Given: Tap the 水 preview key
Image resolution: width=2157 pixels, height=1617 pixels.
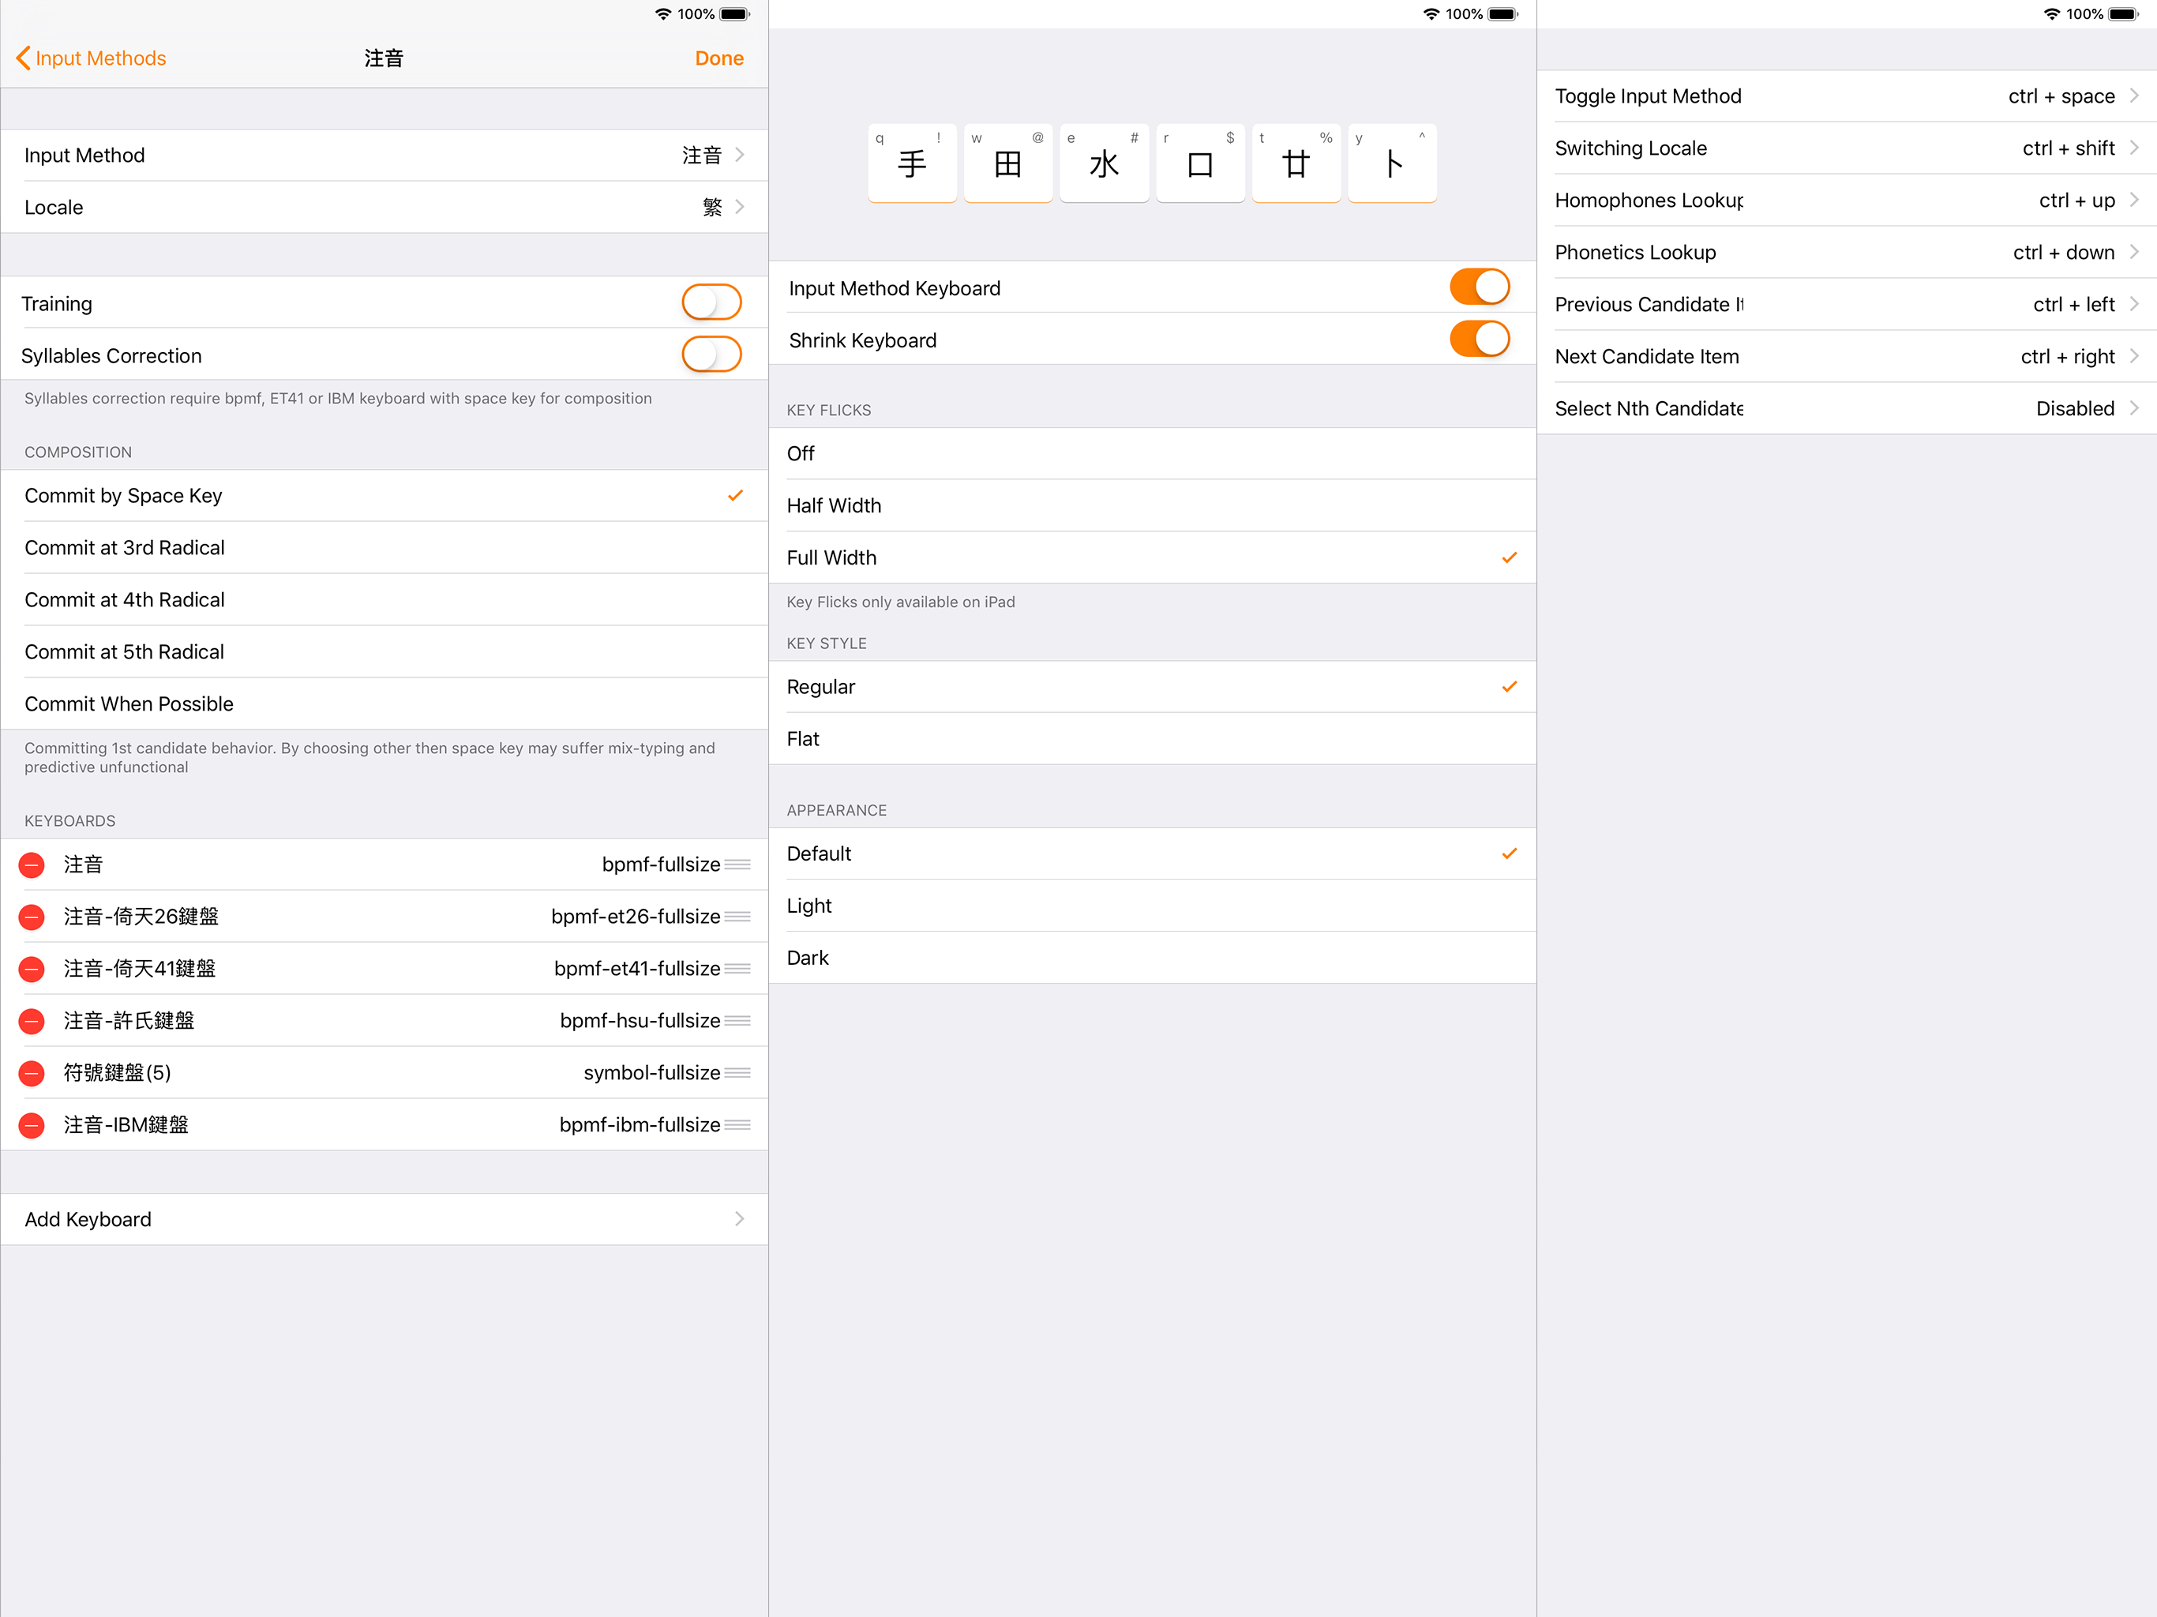Looking at the screenshot, I should coord(1104,163).
